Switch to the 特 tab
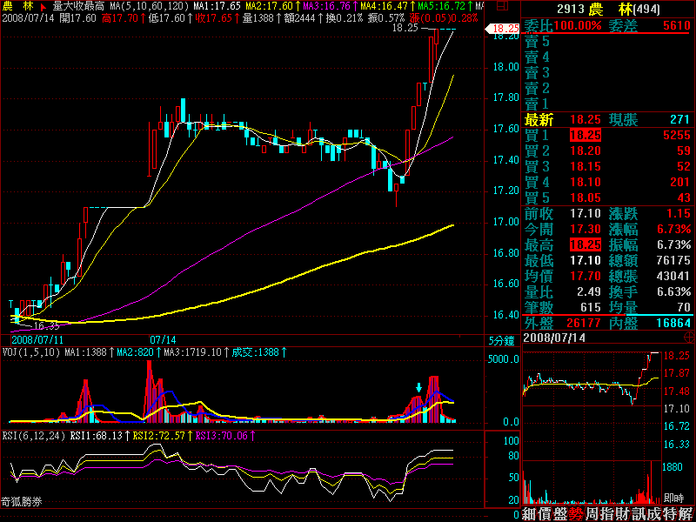This screenshot has width=696, height=522. 671,514
